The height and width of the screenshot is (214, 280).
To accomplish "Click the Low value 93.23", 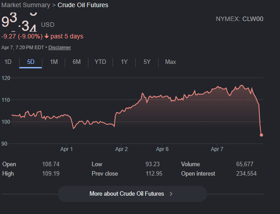I will (152, 164).
